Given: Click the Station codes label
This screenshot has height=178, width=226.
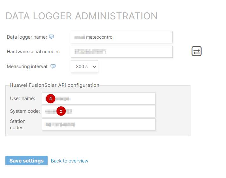Looking at the screenshot, I should pyautogui.click(x=18, y=124).
